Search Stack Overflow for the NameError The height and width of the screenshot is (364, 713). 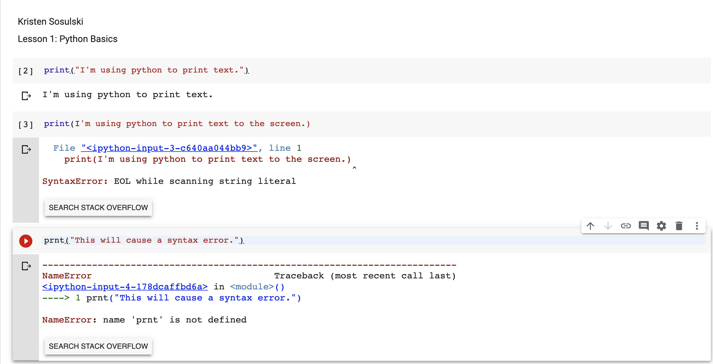pos(98,346)
